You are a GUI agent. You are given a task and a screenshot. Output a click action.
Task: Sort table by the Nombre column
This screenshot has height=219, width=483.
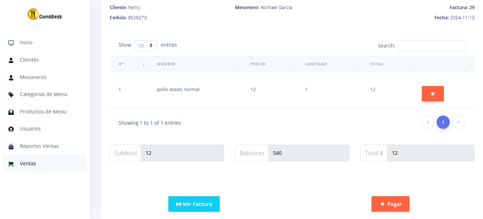pos(198,64)
